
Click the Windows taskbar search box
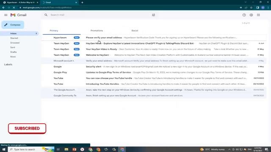tap(31, 149)
